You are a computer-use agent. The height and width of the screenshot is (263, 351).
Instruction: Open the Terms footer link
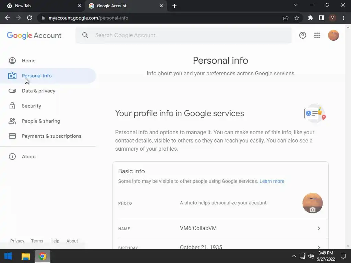point(37,241)
